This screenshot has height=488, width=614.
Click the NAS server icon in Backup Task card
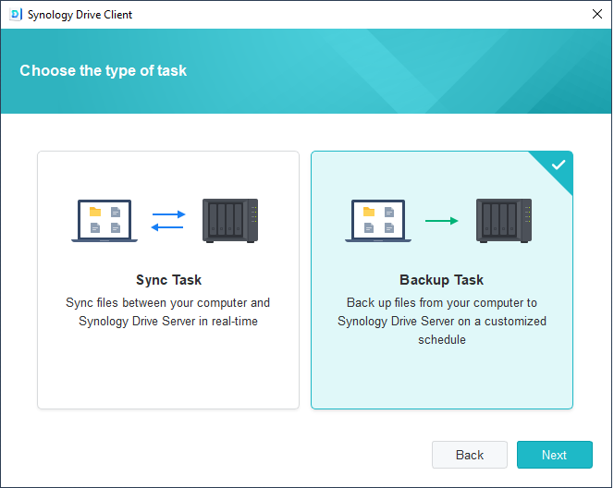point(504,220)
